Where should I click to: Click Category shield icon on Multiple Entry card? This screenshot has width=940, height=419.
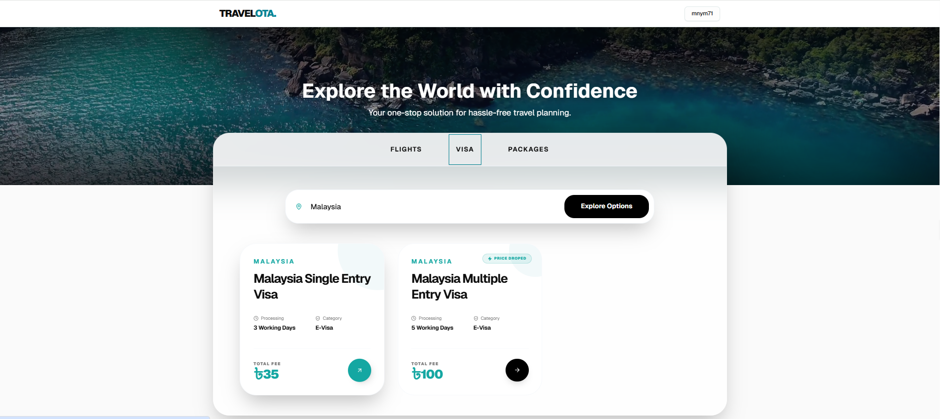click(476, 318)
